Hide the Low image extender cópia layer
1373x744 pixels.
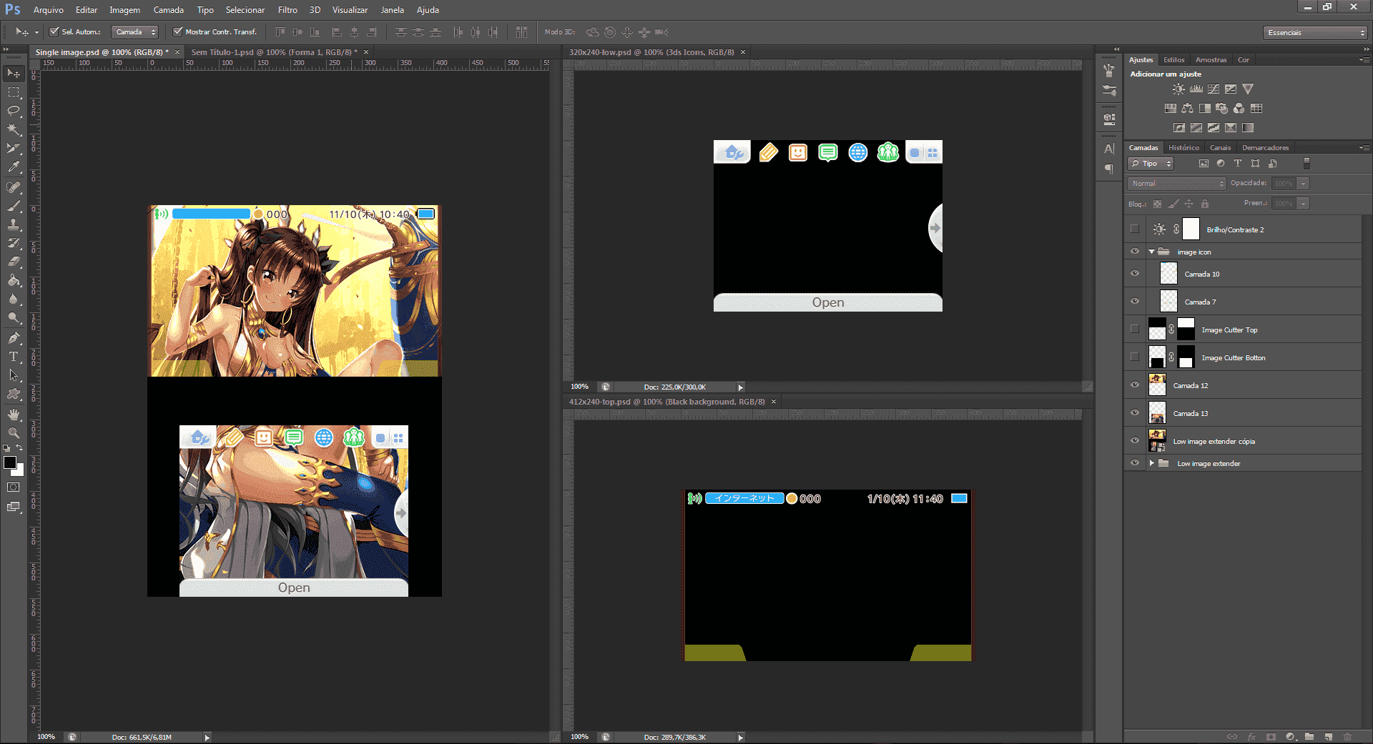[1135, 441]
